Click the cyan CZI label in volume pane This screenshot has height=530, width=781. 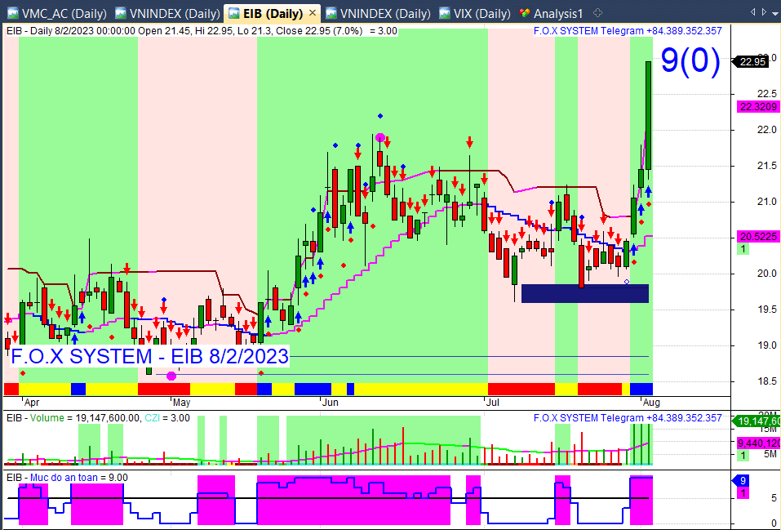click(x=153, y=418)
